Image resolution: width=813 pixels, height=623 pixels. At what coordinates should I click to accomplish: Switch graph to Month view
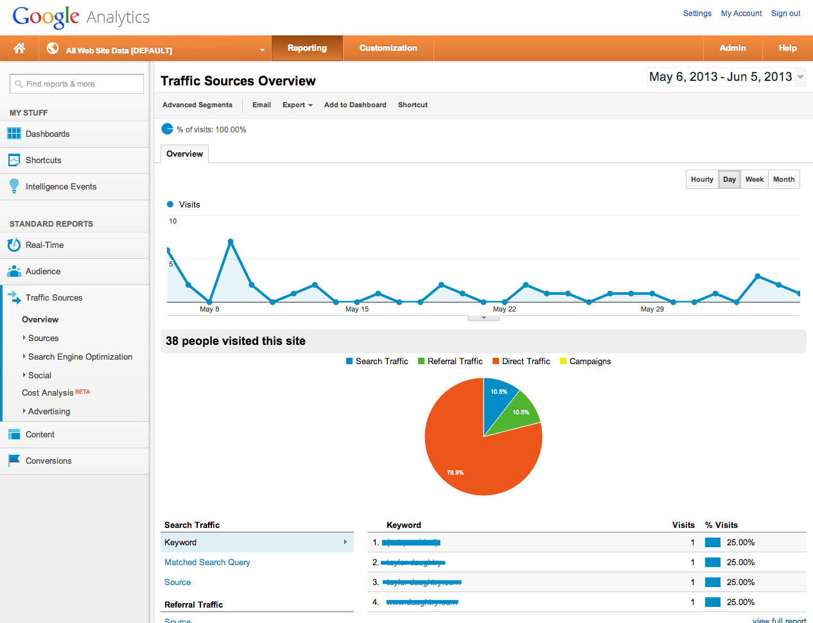(783, 179)
